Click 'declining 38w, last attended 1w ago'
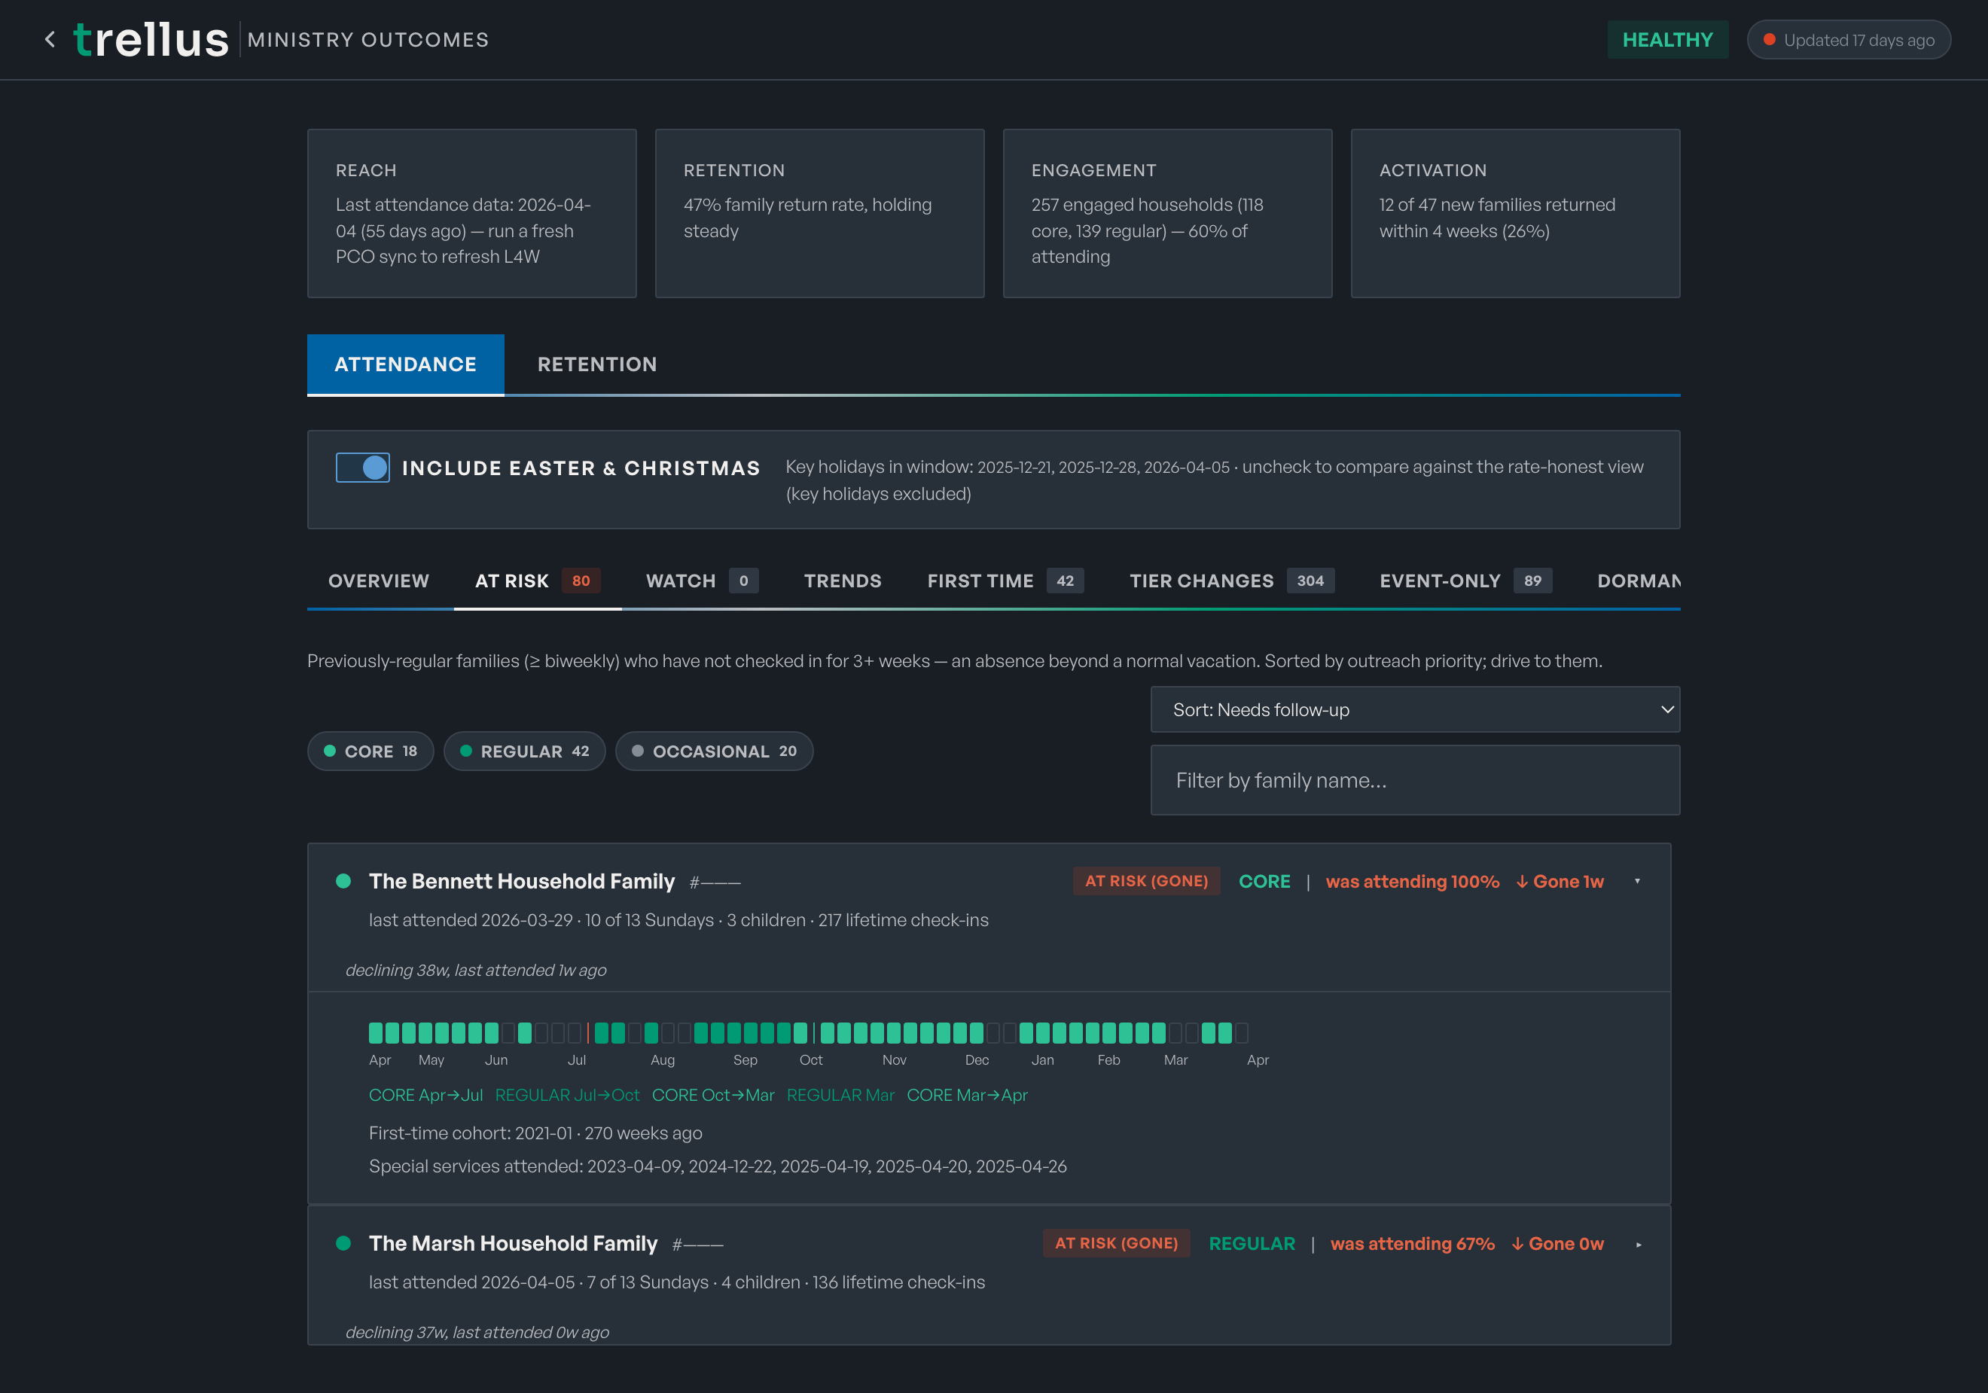1988x1393 pixels. point(476,971)
